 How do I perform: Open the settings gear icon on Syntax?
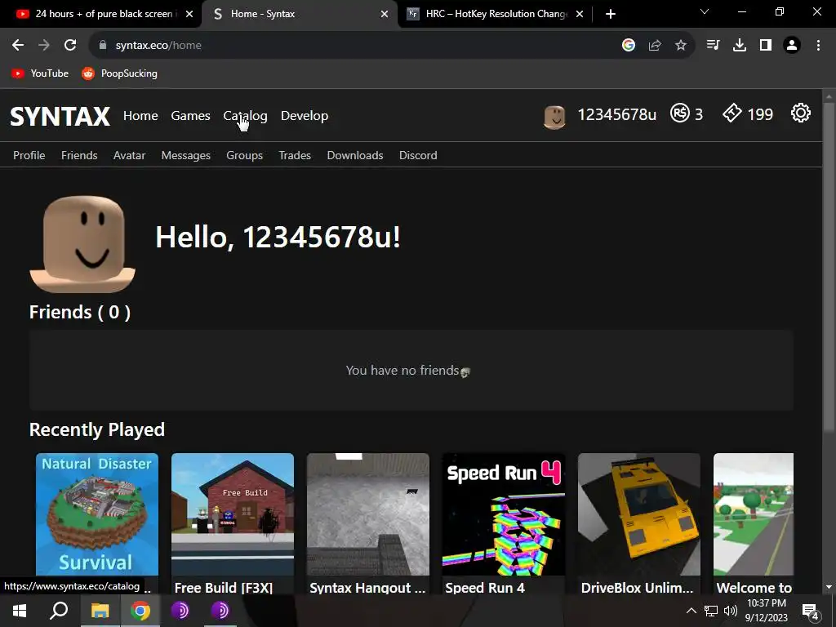[800, 113]
